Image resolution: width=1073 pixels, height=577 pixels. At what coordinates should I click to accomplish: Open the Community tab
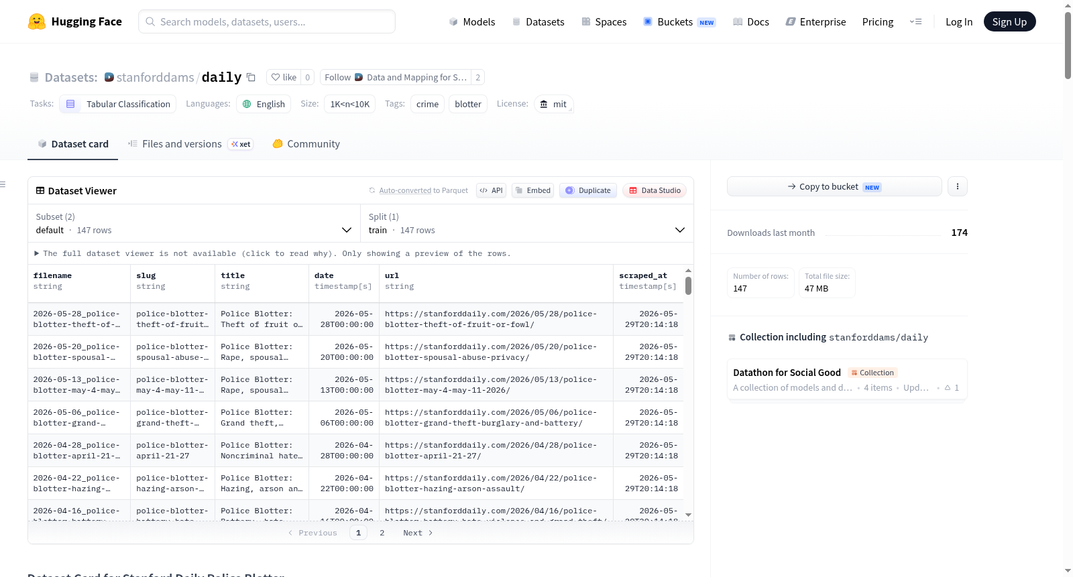(x=306, y=143)
